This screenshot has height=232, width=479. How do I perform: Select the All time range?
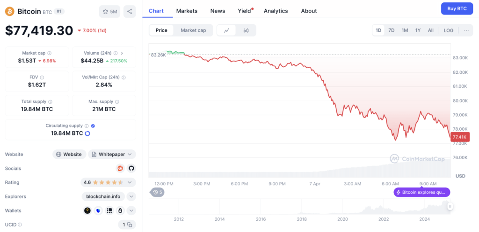(x=431, y=30)
